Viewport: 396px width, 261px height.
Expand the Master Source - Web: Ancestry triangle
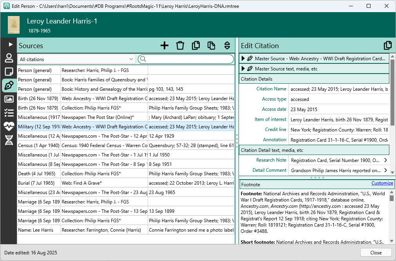pyautogui.click(x=243, y=59)
